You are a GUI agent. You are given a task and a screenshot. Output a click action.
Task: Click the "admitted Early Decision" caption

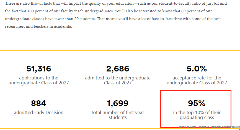(x=38, y=112)
